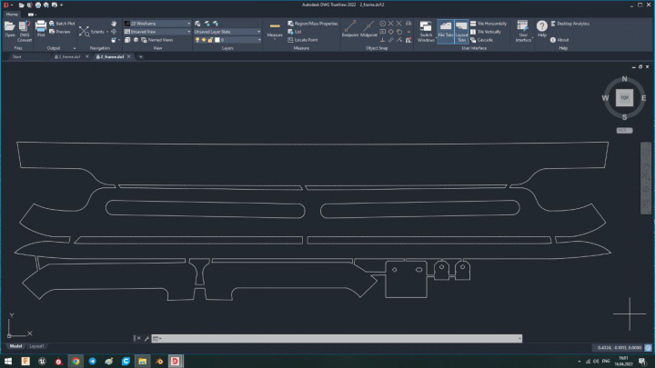Tile windows vertically

[x=486, y=32]
